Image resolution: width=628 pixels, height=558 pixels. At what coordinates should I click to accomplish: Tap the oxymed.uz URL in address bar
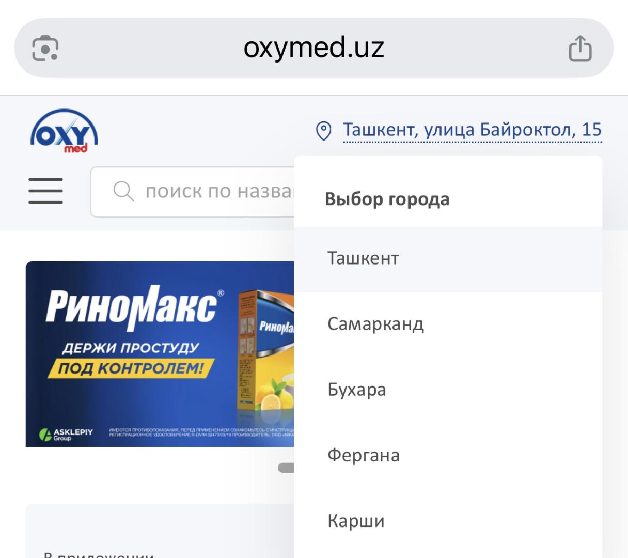313,48
